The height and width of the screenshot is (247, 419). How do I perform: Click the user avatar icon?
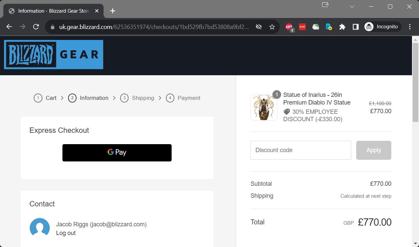pyautogui.click(x=40, y=228)
